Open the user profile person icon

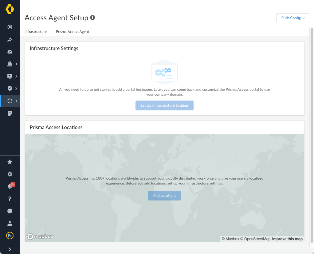click(x=10, y=223)
